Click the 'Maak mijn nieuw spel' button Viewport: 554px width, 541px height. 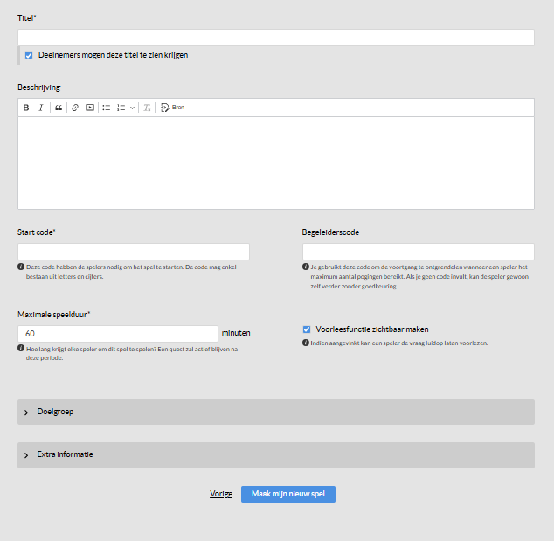[287, 494]
